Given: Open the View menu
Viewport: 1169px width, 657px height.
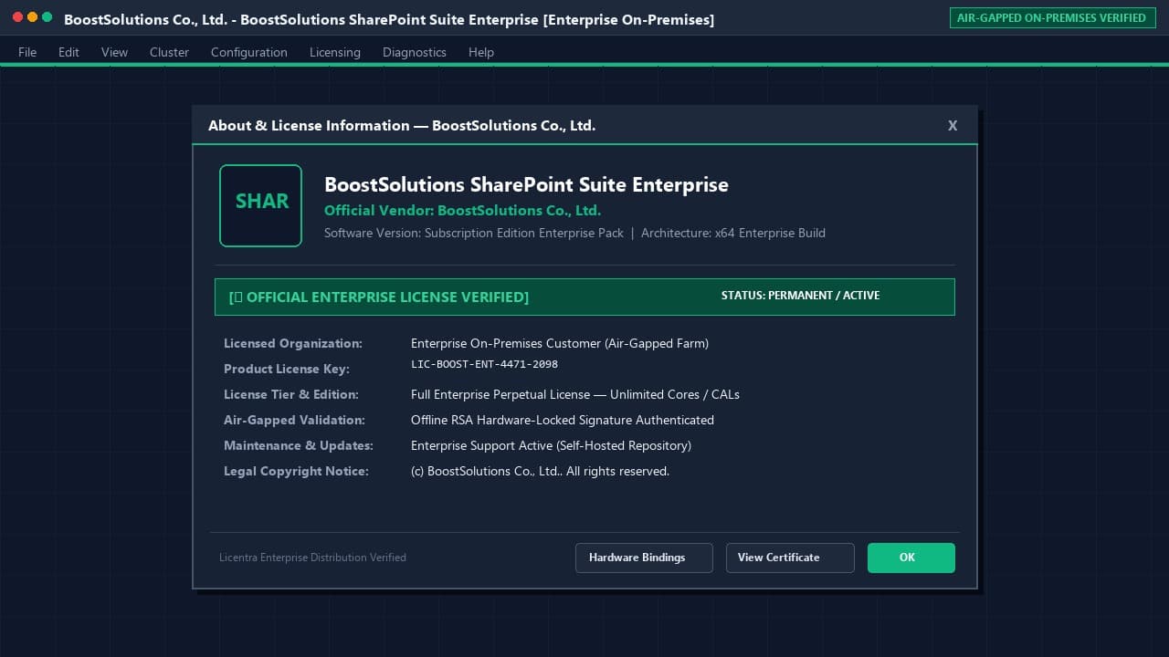Looking at the screenshot, I should click(114, 52).
